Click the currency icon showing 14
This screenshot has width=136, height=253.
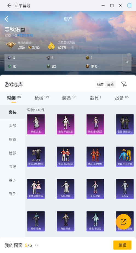coord(9,58)
